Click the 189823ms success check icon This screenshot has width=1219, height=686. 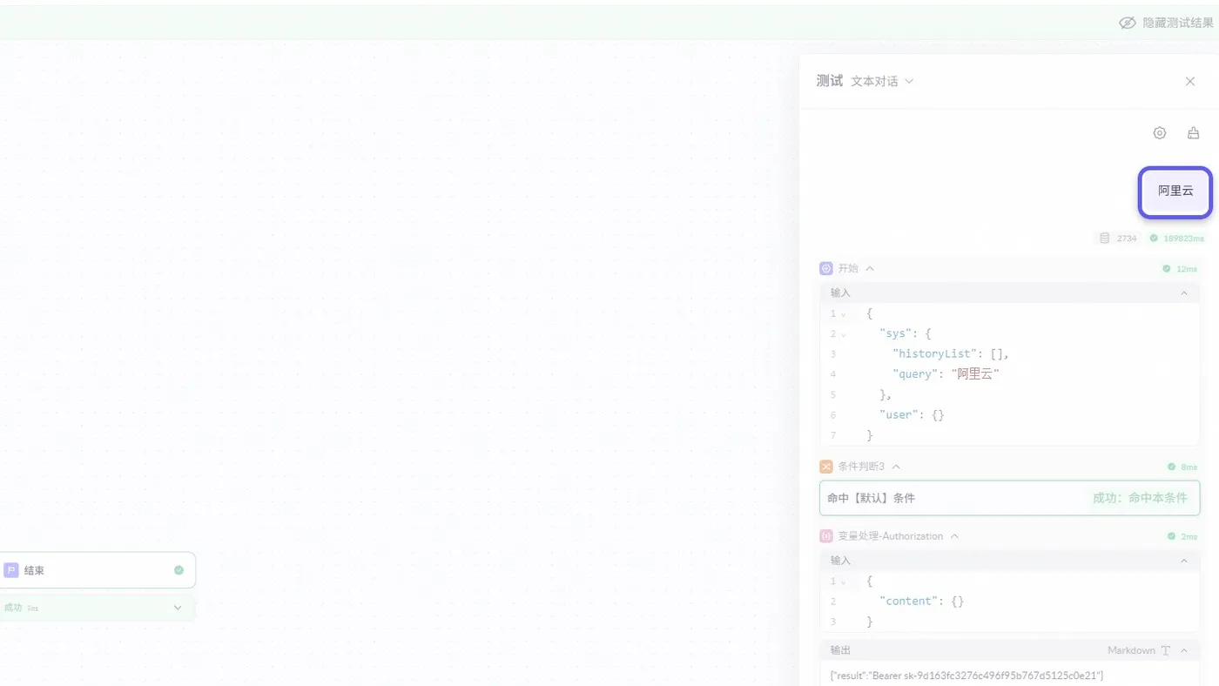coord(1154,238)
